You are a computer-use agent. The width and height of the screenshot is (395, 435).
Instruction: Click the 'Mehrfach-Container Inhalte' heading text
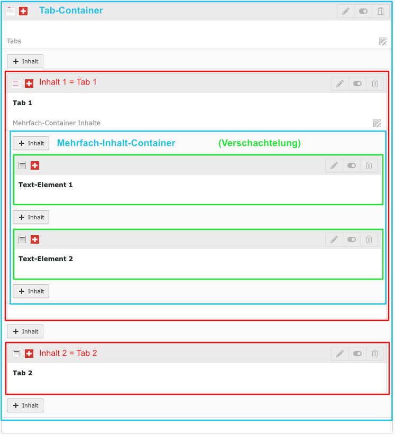tap(57, 123)
